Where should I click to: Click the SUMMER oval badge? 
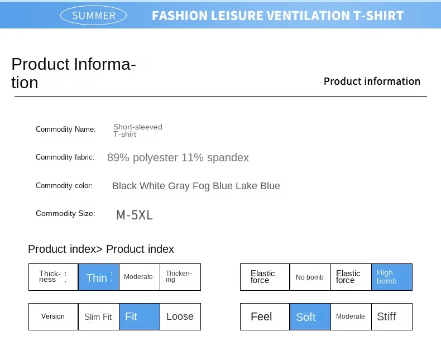click(x=94, y=15)
